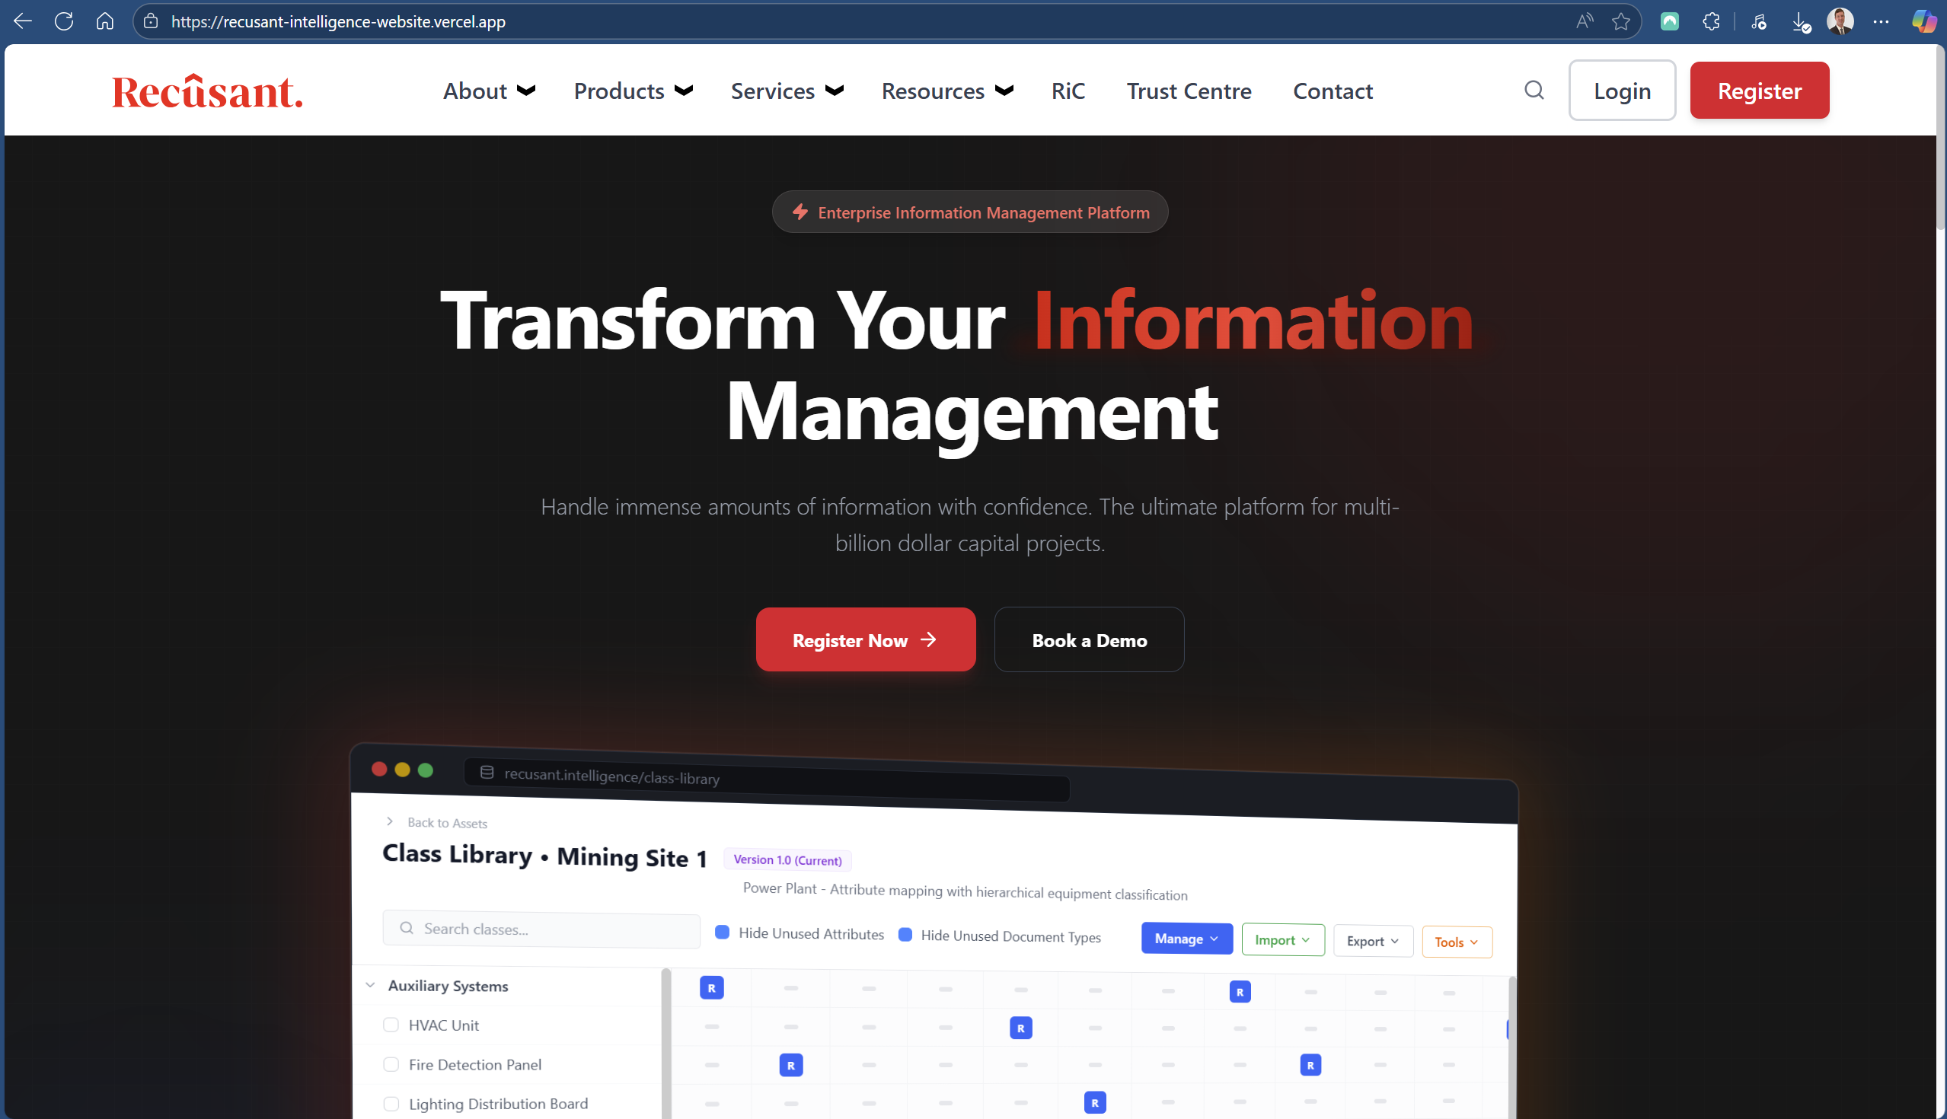Click the read aloud icon

coord(1585,21)
